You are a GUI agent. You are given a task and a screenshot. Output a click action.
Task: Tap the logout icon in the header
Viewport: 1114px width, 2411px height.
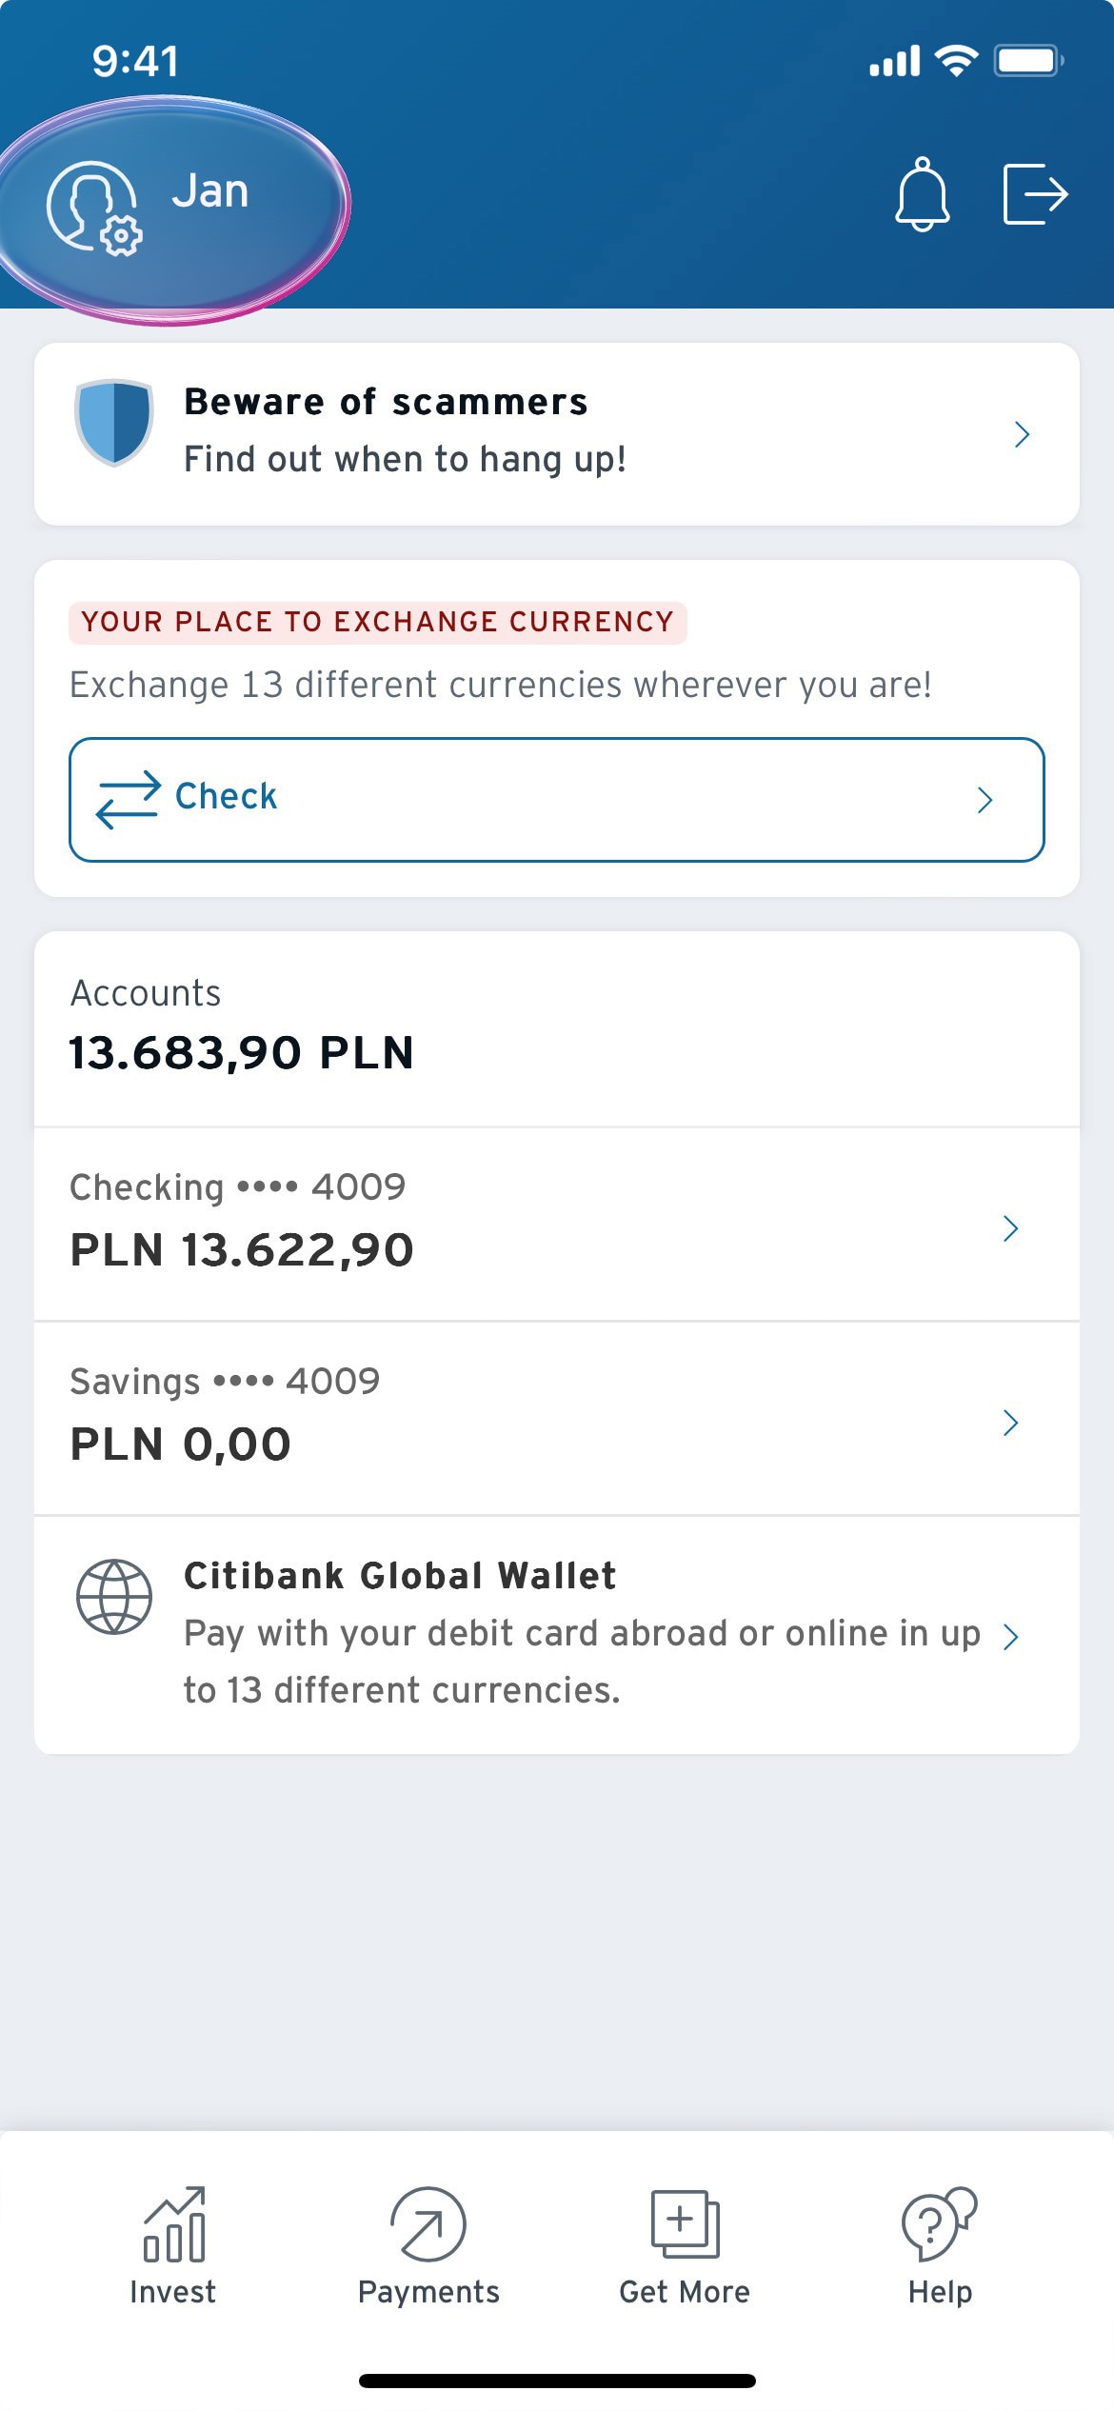point(1036,194)
